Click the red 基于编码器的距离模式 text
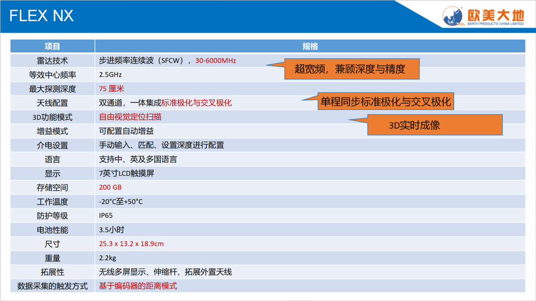Screen dimensions: 536x301 138,286
